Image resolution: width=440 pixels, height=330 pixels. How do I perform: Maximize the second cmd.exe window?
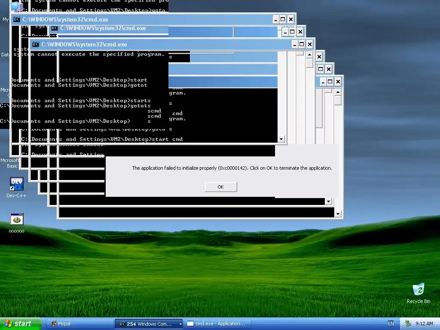coord(292,32)
